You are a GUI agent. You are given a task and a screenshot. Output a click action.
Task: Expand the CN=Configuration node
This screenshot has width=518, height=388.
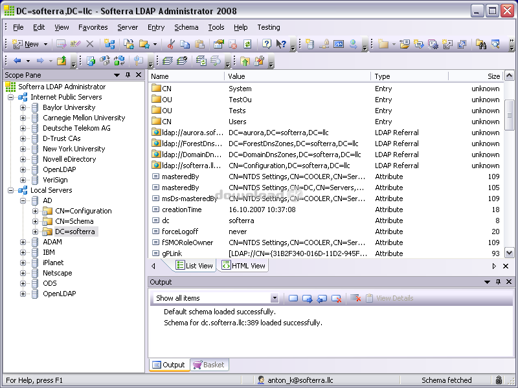35,211
